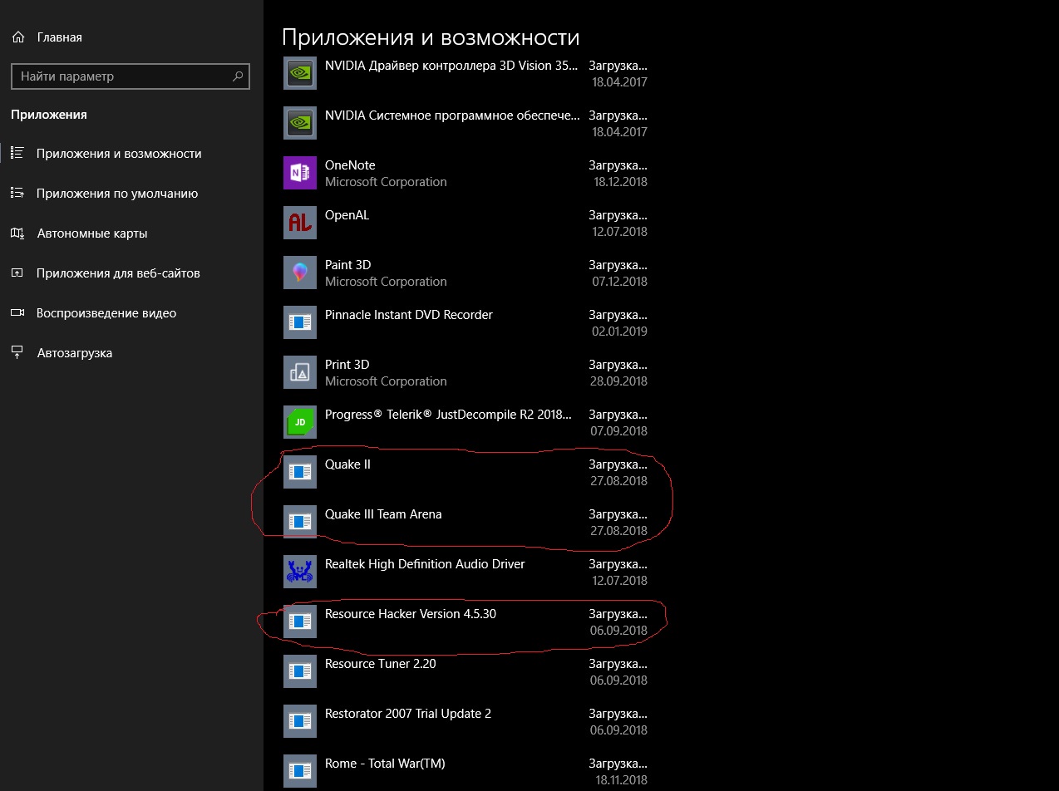
Task: Click the 02.01.2019 date for Pinnacle
Action: click(619, 332)
